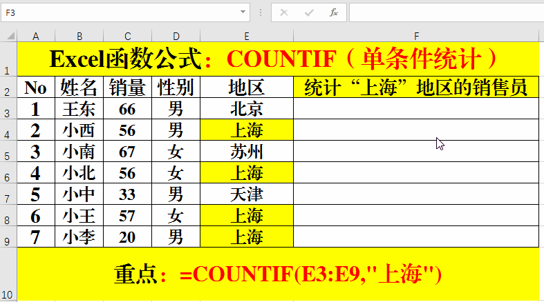Open the Name Box dropdown arrow
This screenshot has height=302, width=544.
243,12
